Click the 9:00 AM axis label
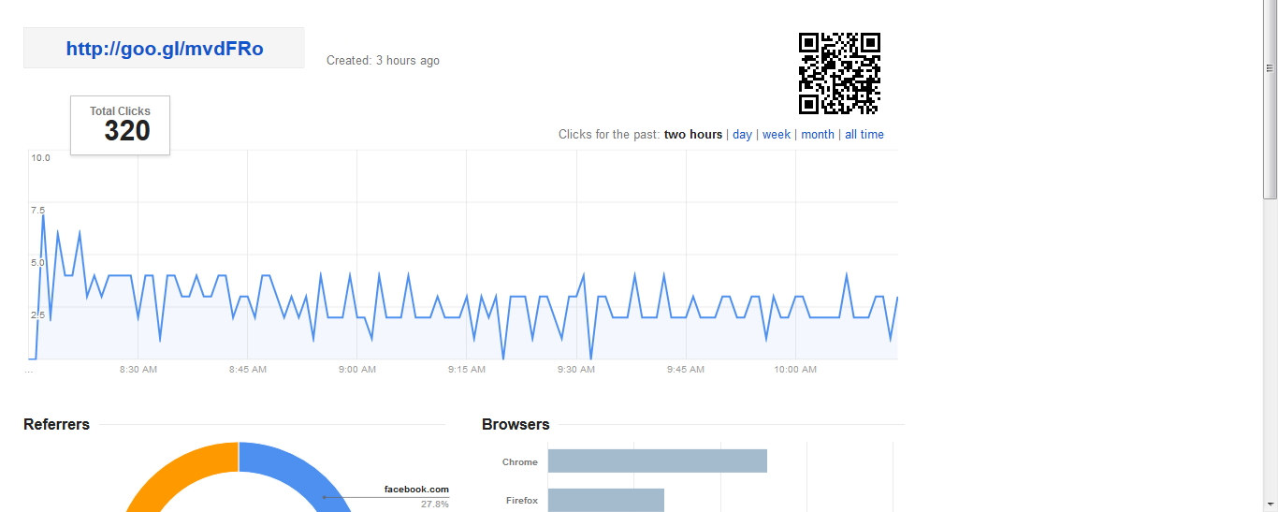The width and height of the screenshot is (1278, 512). point(357,370)
